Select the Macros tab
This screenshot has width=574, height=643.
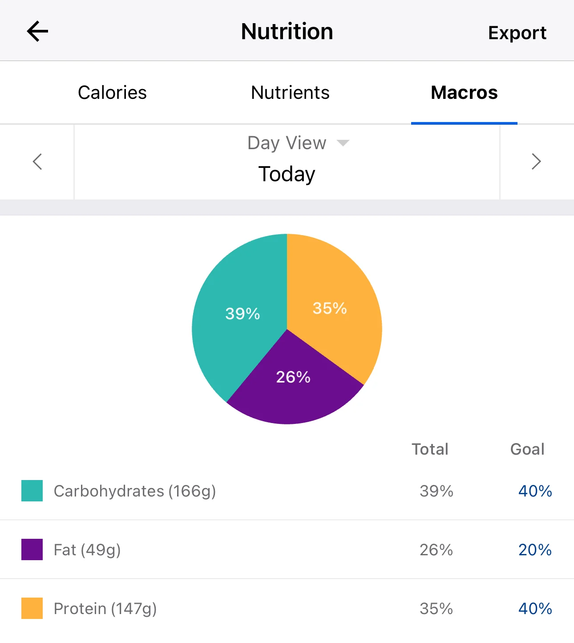[464, 93]
